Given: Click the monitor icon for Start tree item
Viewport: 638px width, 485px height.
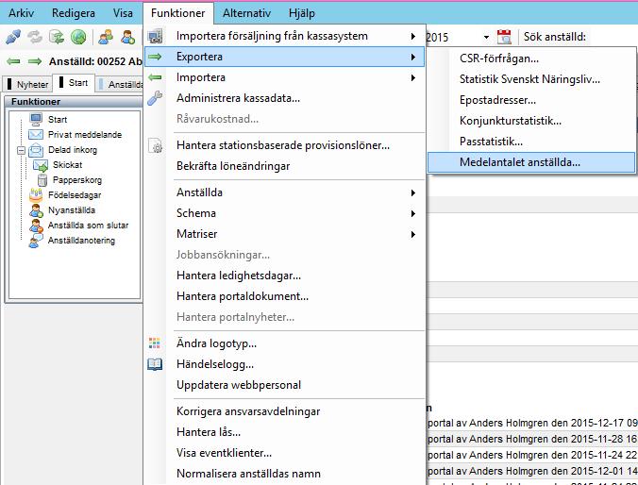Looking at the screenshot, I should click(x=36, y=119).
